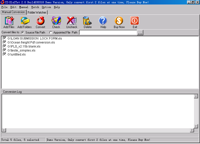Viewport: 200px width, 144px height.
Task: Click the Add Files toolbar icon
Action: coord(9,21)
